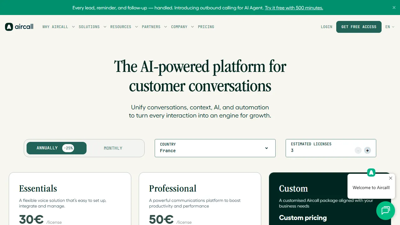This screenshot has width=400, height=225.
Task: Click the Aircall chat avatar icon
Action: (371, 172)
